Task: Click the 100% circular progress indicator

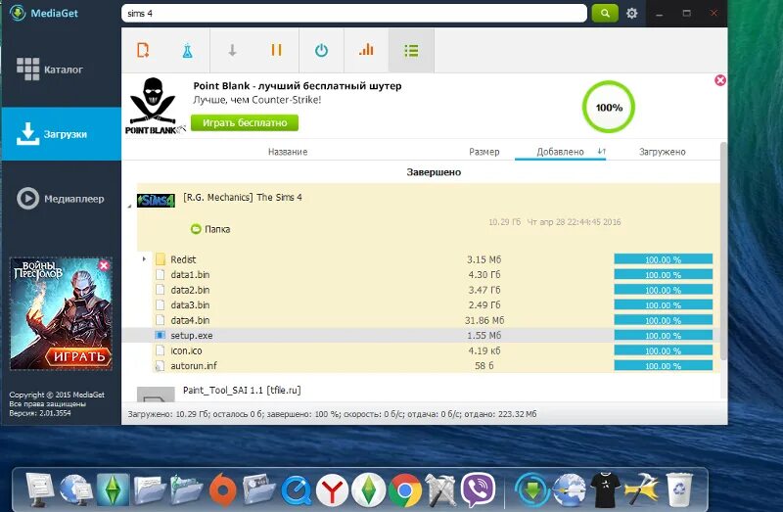Action: (x=608, y=108)
